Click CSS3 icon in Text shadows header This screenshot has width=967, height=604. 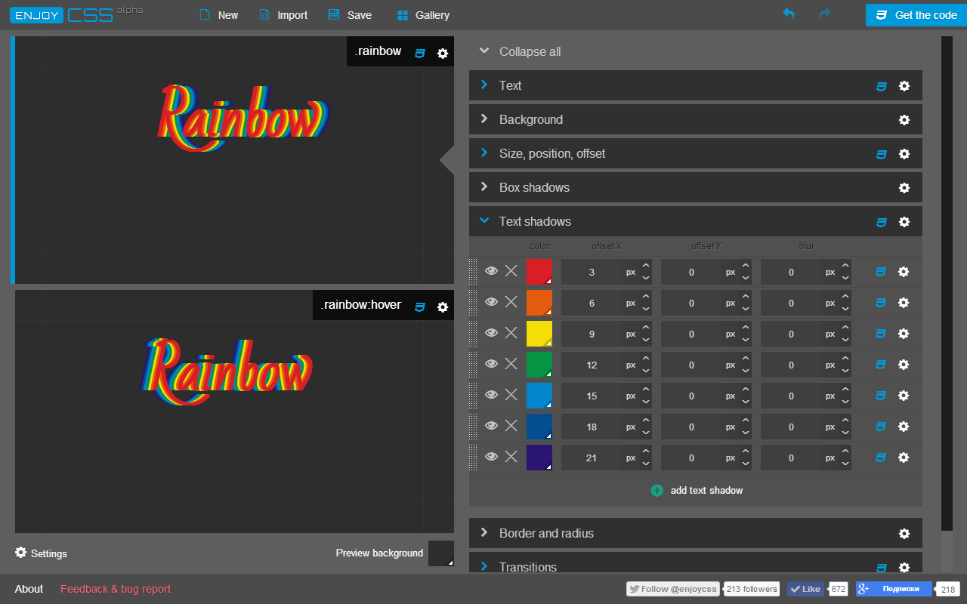(881, 222)
